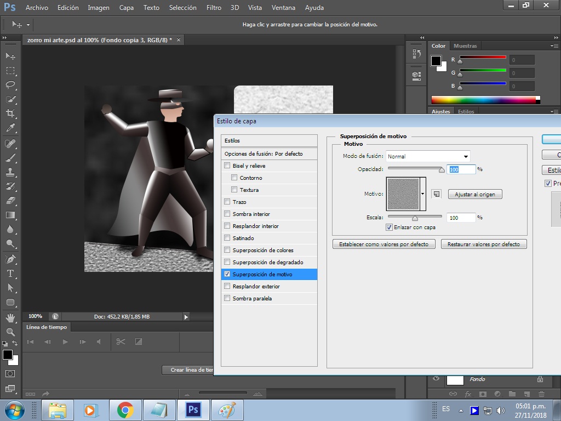Screen dimensions: 561x421
Task: Select the Horizontal Type tool
Action: 10,273
